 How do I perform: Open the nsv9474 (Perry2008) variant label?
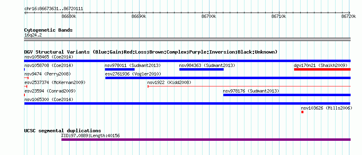(x=48, y=74)
